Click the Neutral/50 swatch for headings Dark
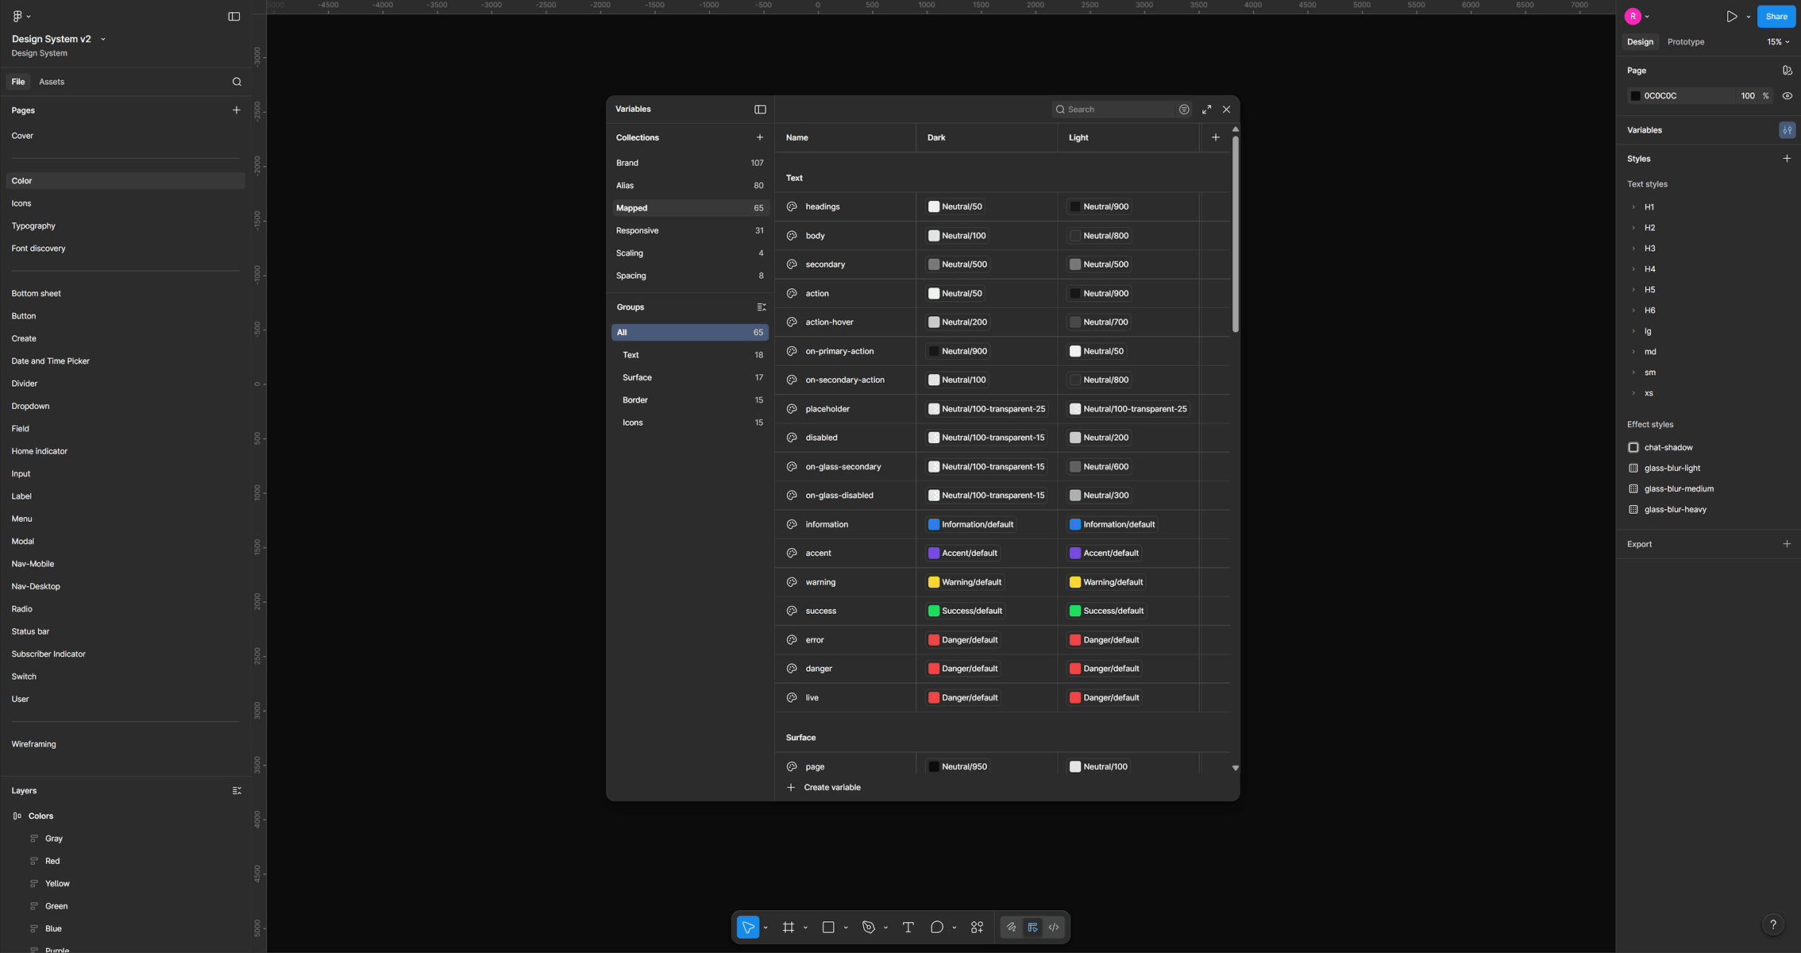 click(x=934, y=206)
